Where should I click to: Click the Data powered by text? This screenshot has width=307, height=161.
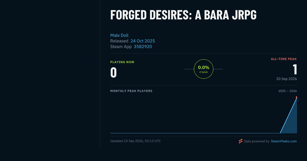click(x=257, y=141)
